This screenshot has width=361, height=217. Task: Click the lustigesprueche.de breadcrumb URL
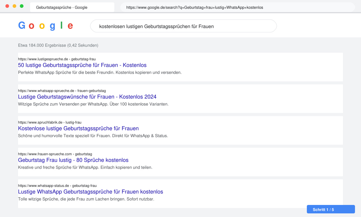[57, 59]
